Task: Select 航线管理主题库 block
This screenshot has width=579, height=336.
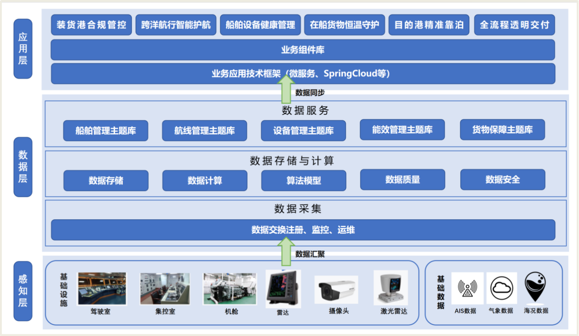Action: click(x=204, y=131)
